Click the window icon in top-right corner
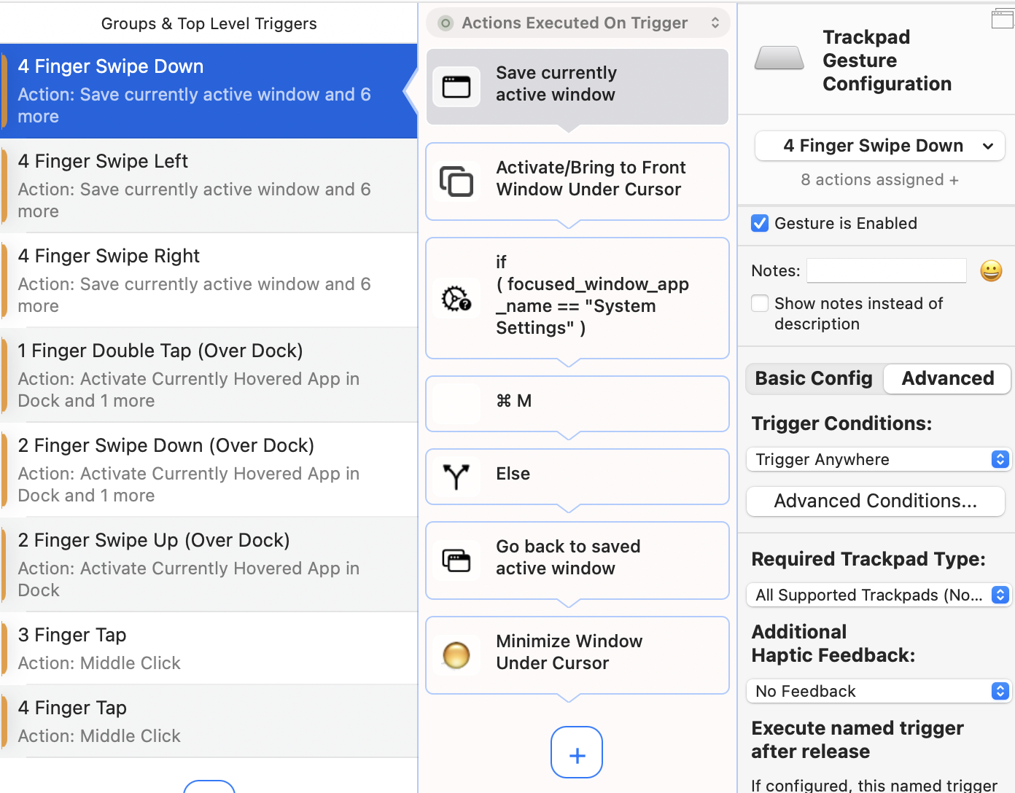1015x793 pixels. 1003,19
